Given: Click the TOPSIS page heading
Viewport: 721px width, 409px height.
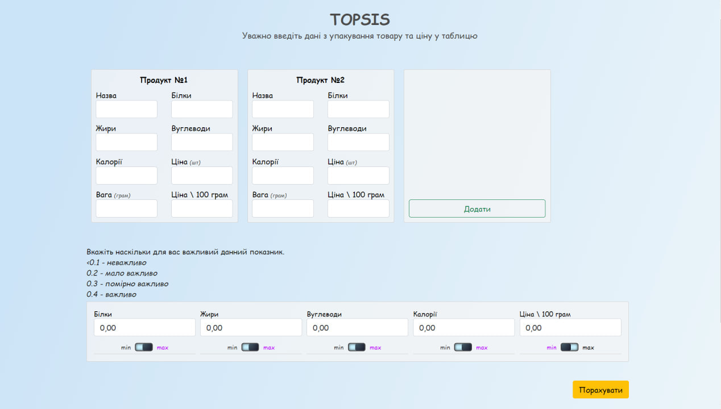Looking at the screenshot, I should point(360,19).
